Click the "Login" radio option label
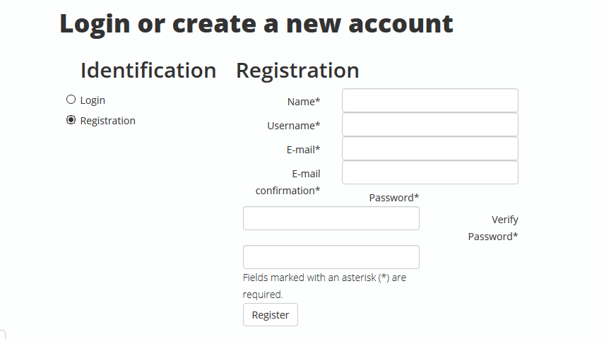The width and height of the screenshot is (604, 339). pos(93,100)
